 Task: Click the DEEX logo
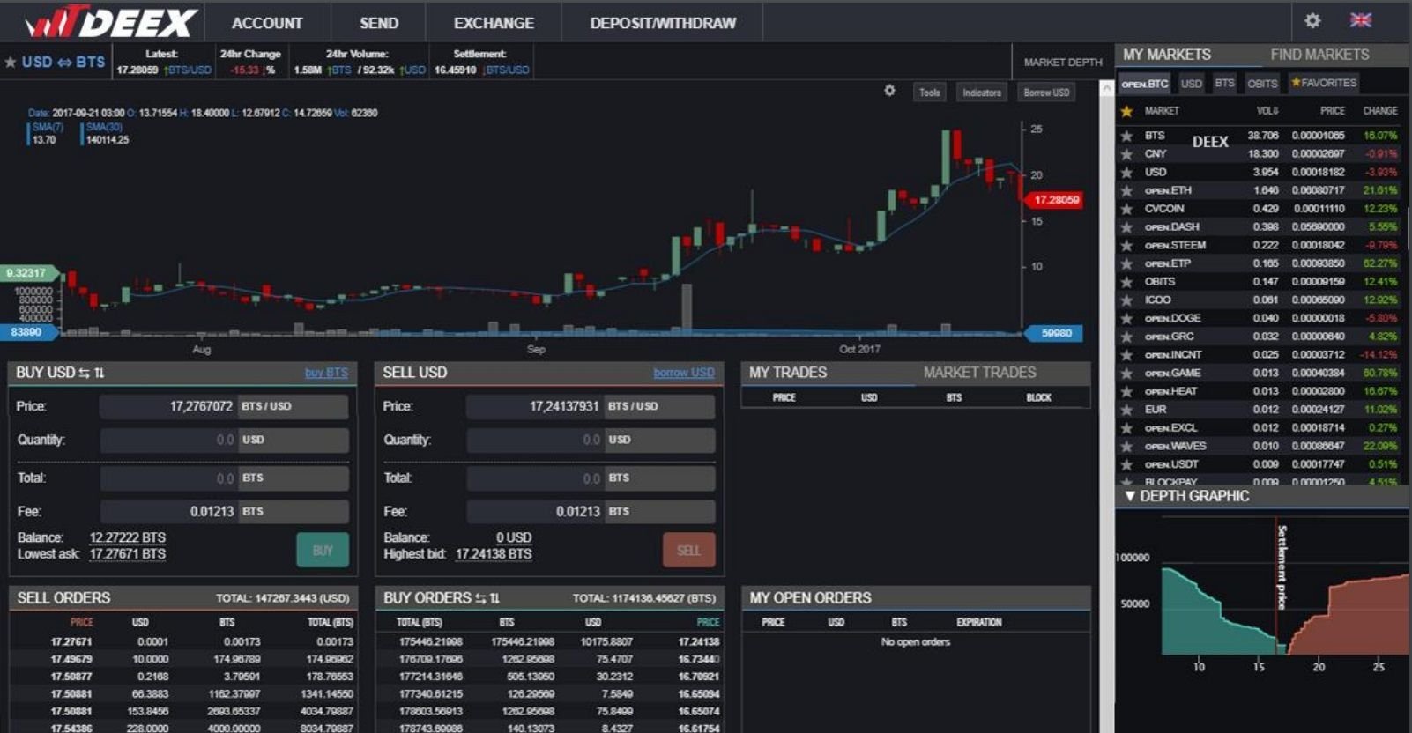point(112,22)
